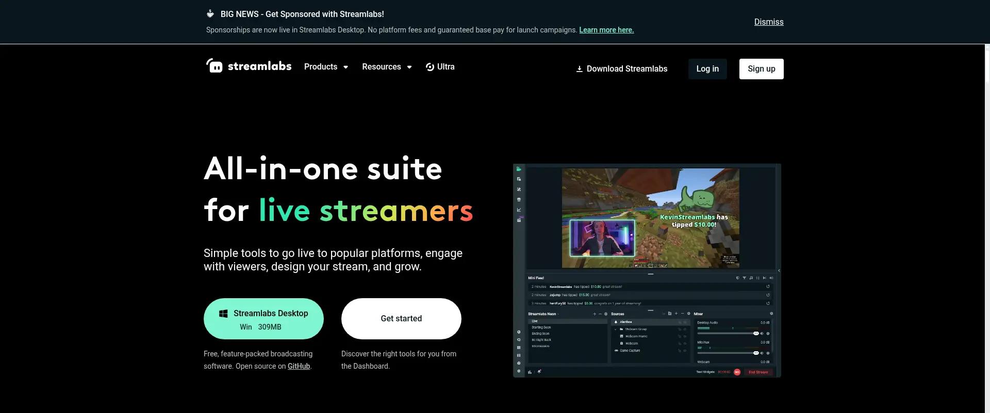Viewport: 990px width, 413px height.
Task: Open Desktop Audio settings gear in Mixer
Action: 768,334
